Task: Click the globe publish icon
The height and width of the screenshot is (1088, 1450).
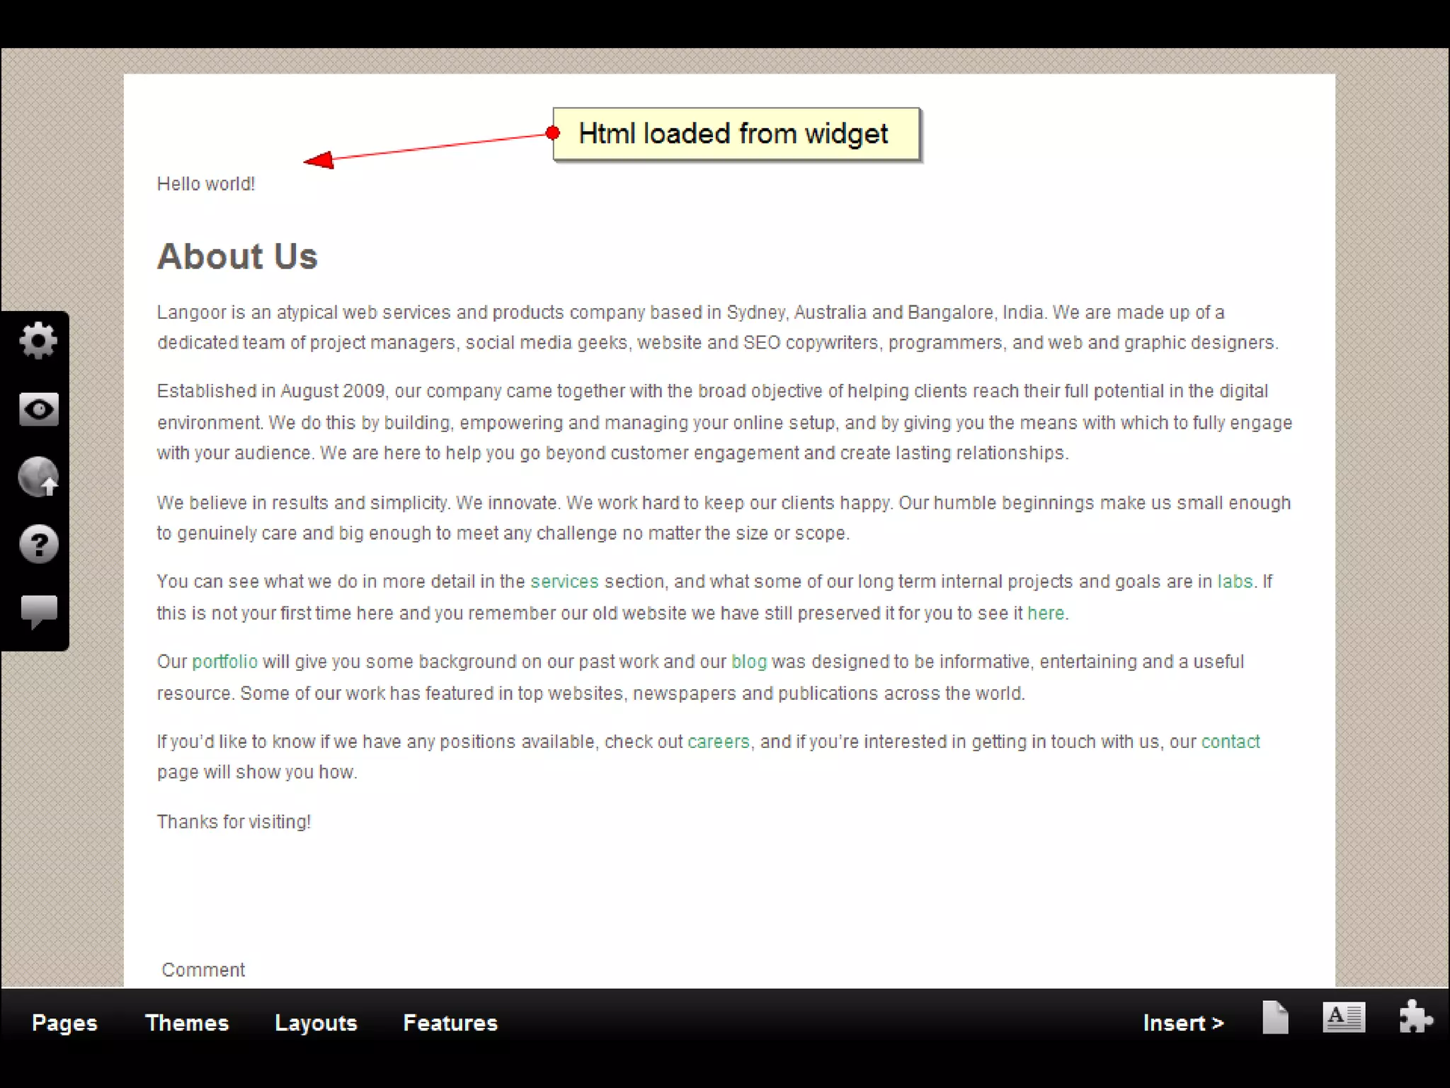Action: (x=38, y=477)
